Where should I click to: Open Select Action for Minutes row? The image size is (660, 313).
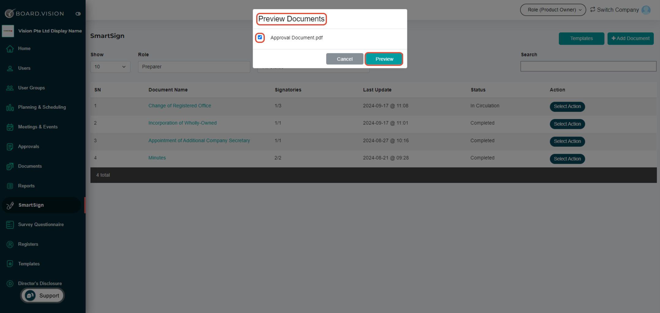[567, 159]
